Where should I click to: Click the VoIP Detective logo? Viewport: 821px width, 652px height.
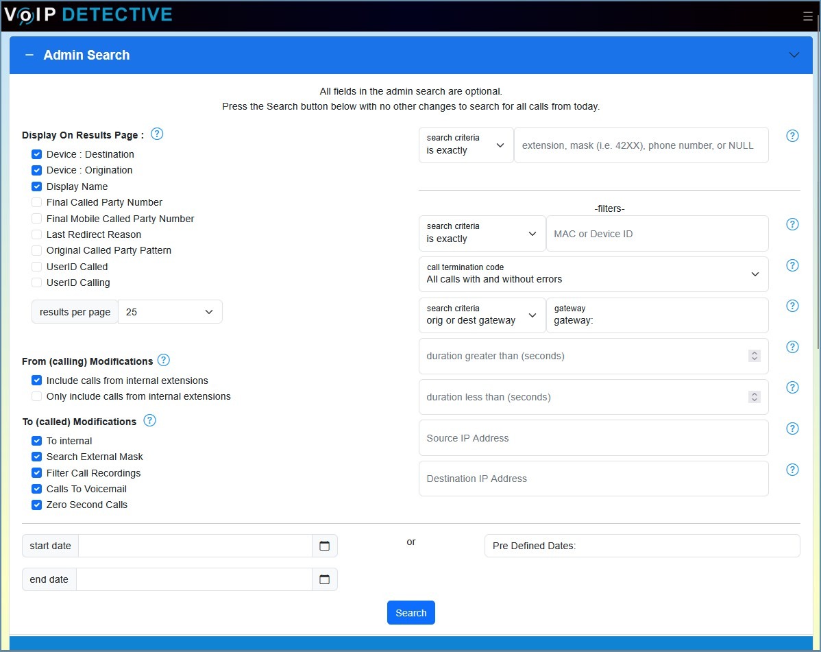[88, 14]
